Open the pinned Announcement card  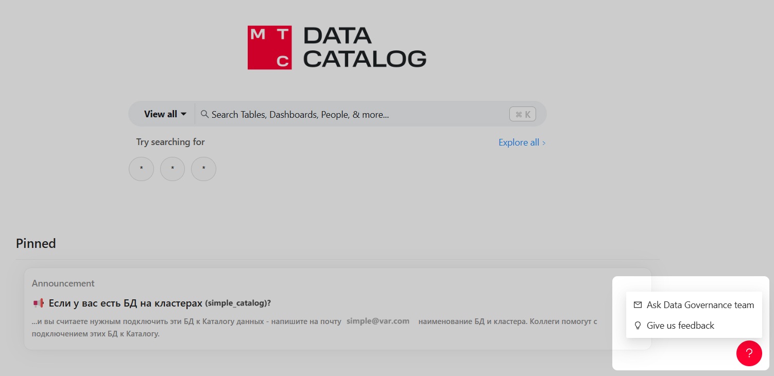tap(337, 309)
